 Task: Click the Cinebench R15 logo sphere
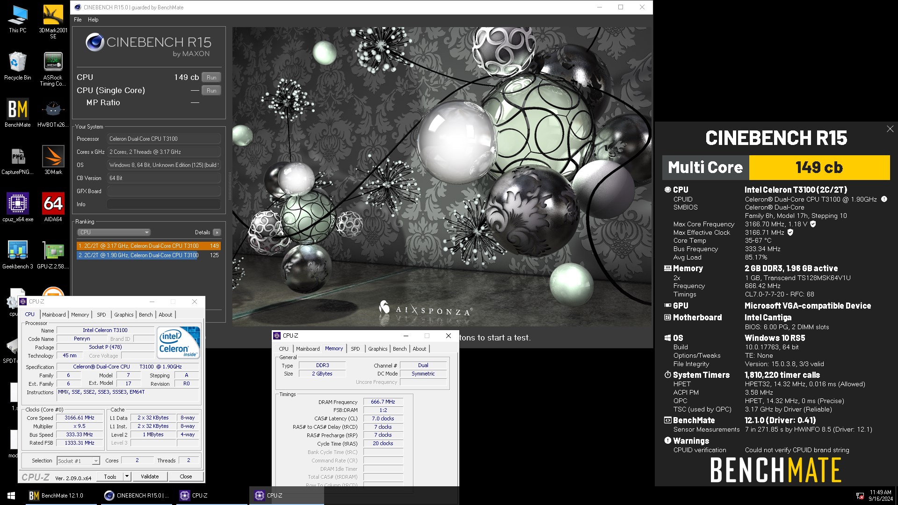pyautogui.click(x=95, y=42)
